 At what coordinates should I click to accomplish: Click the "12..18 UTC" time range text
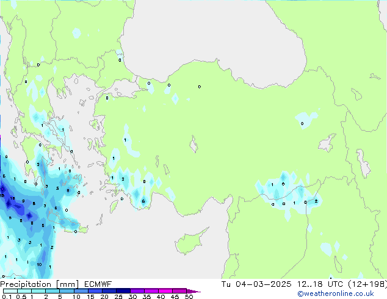(x=320, y=284)
